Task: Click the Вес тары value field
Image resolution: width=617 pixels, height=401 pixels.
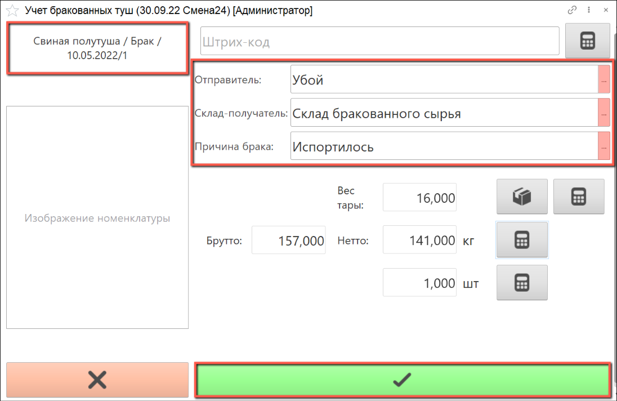Action: [x=419, y=198]
